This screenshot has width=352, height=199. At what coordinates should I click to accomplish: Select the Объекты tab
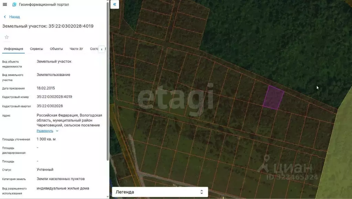tap(56, 49)
